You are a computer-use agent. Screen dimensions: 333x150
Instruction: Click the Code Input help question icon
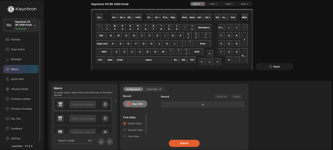[x=160, y=89]
